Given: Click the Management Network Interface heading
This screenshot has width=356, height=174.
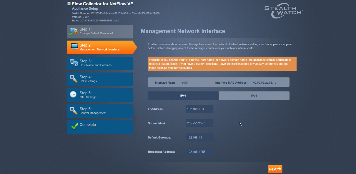Looking at the screenshot, I should 183,31.
